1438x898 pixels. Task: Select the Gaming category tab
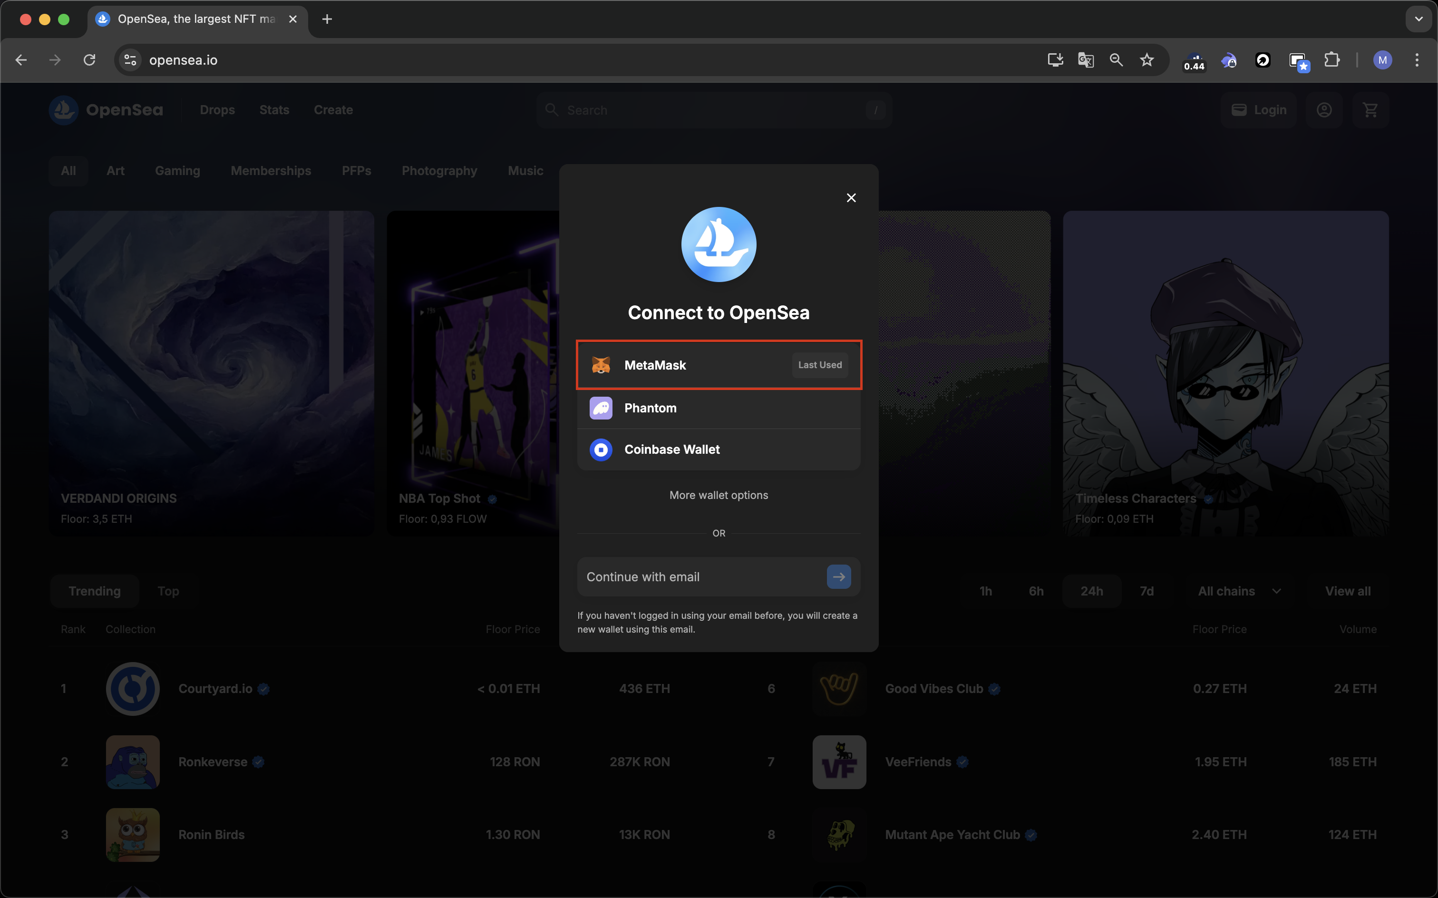coord(177,171)
